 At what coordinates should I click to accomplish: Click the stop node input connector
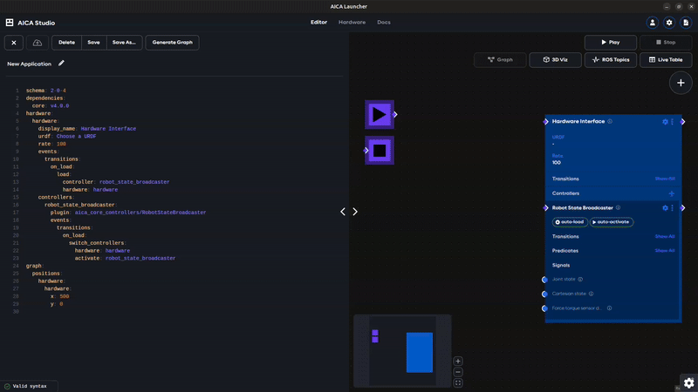coord(366,150)
